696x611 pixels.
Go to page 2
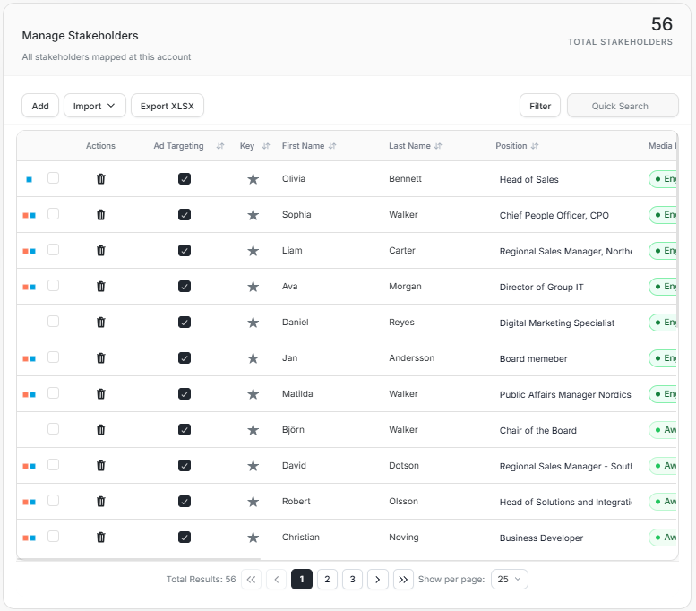327,580
